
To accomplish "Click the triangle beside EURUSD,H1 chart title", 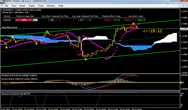I will pyautogui.click(x=2, y=10).
